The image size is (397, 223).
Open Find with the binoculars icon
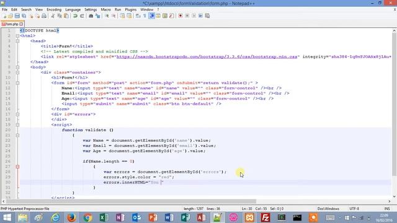click(x=91, y=16)
